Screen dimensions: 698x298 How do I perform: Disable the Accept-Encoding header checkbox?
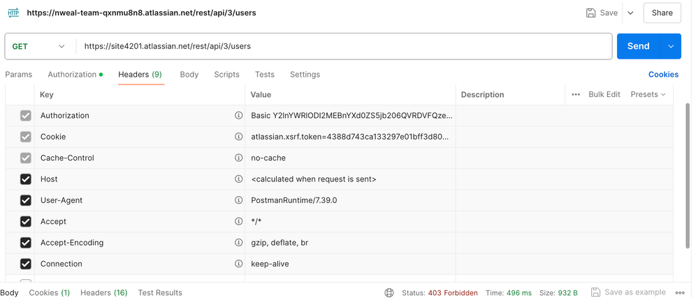pos(26,243)
